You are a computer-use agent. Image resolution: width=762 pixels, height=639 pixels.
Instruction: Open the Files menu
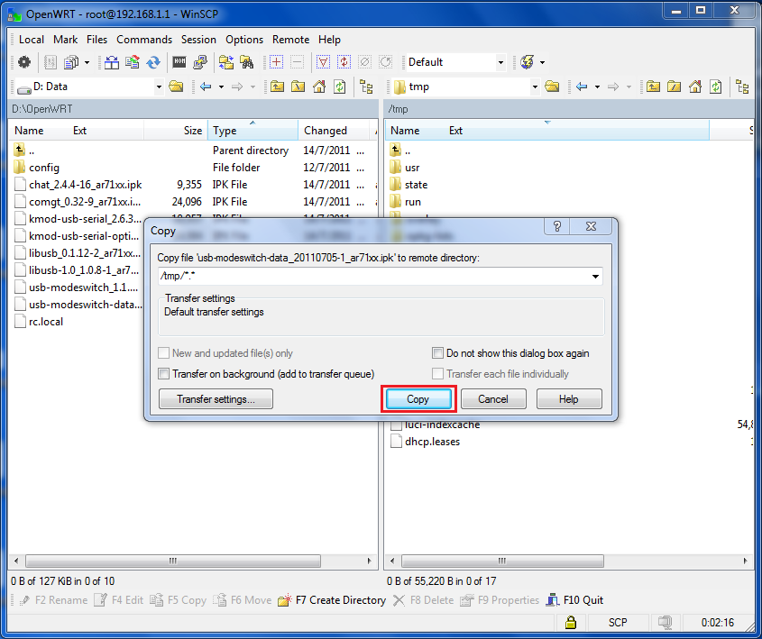tap(96, 40)
